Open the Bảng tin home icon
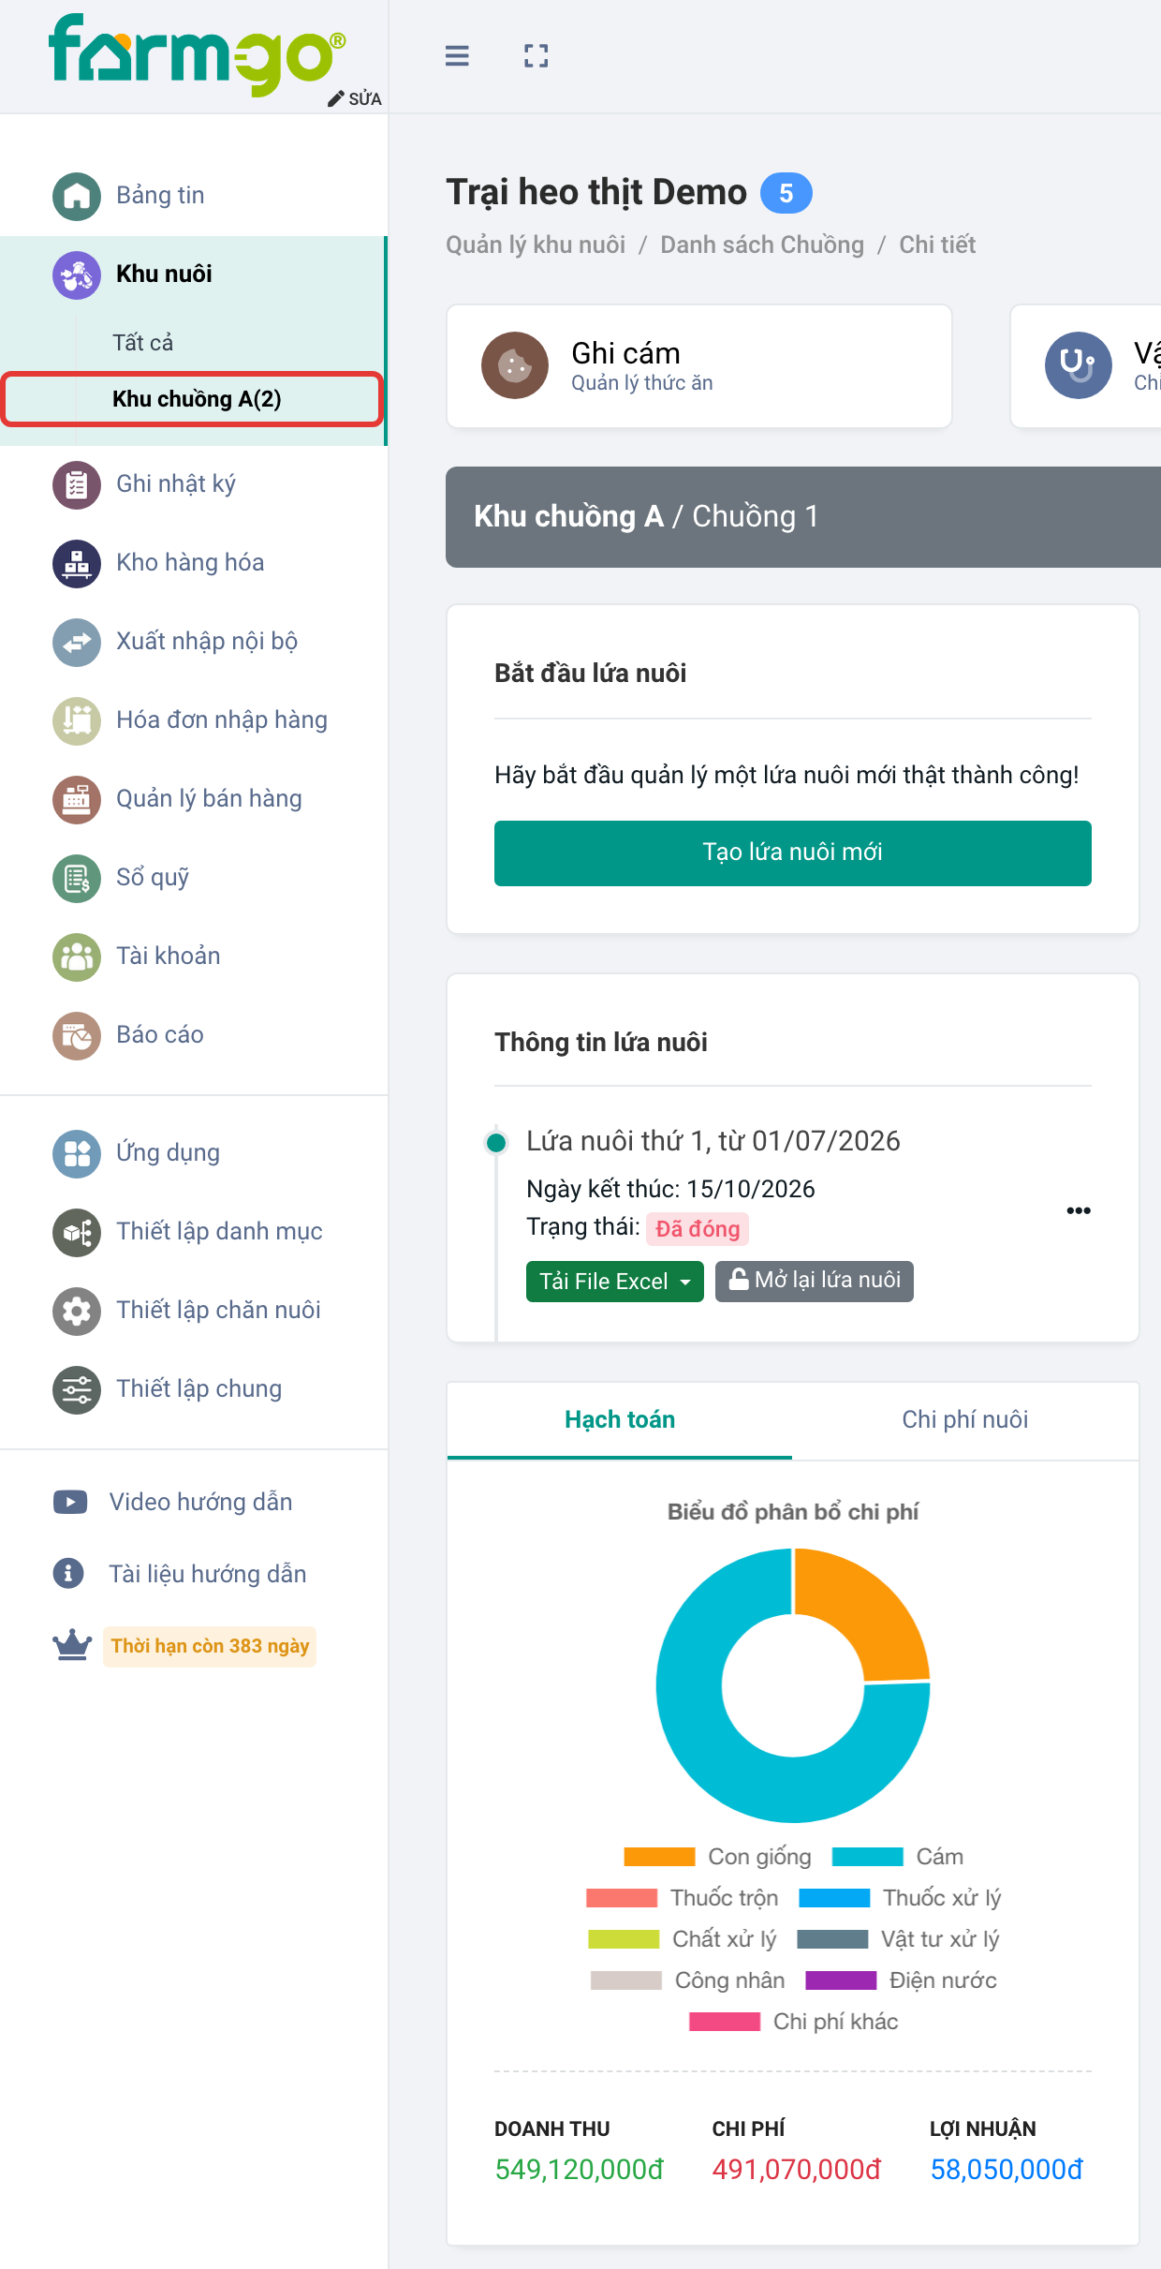The width and height of the screenshot is (1161, 2269). (77, 196)
